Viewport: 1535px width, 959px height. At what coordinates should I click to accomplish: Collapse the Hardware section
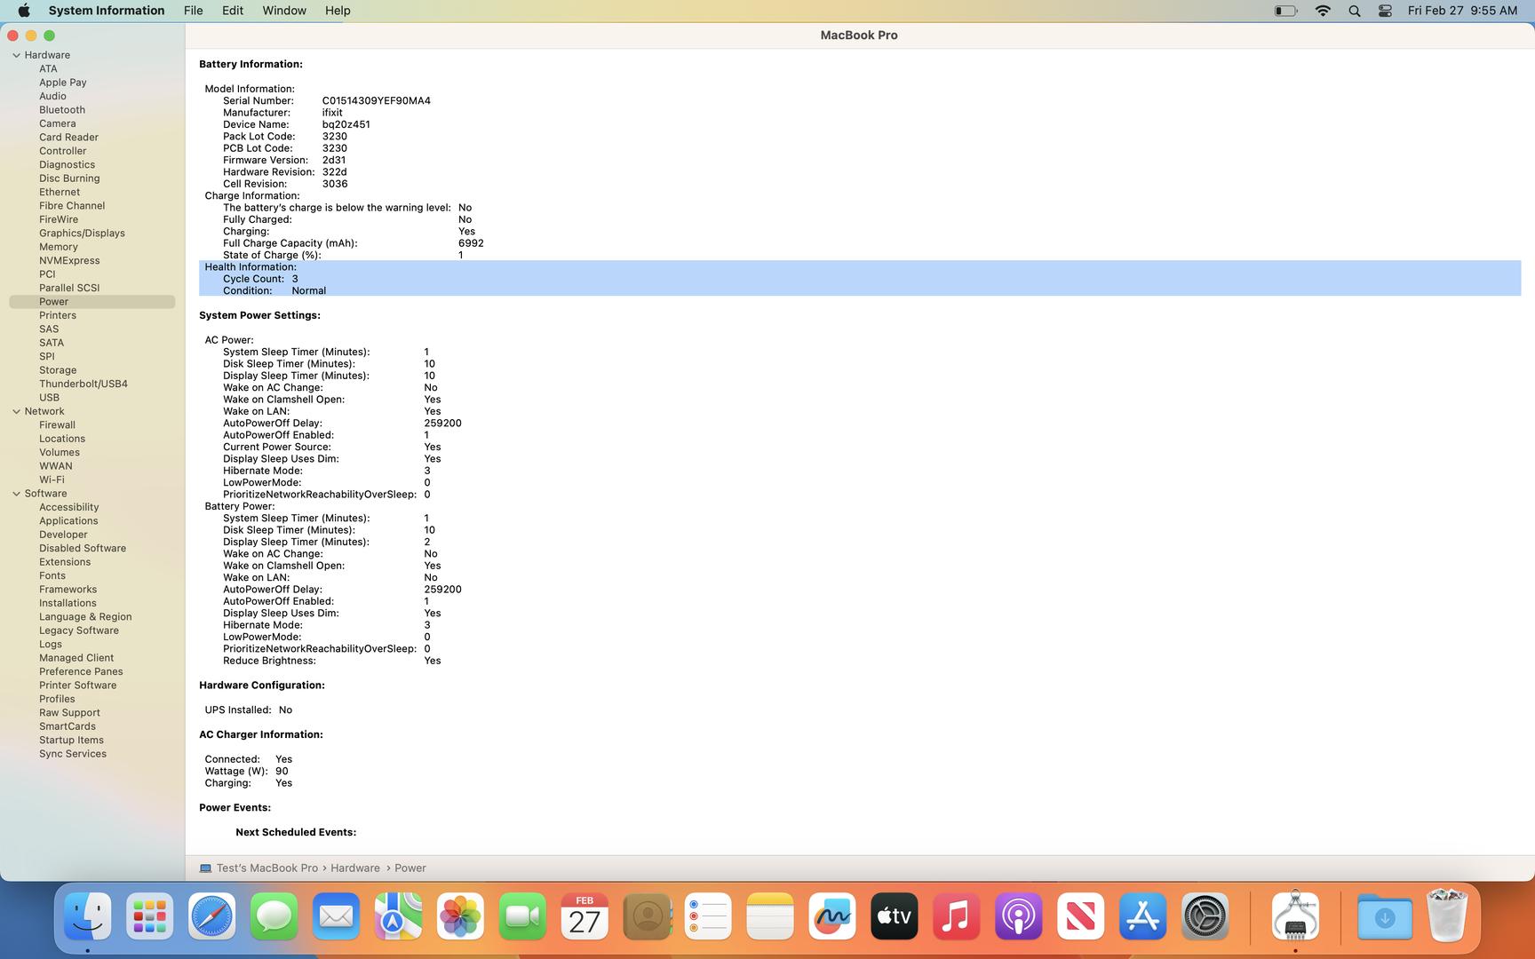16,55
